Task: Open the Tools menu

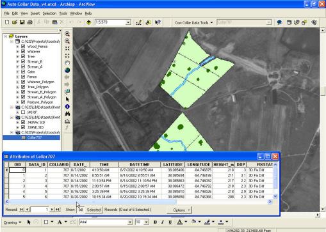Action: pos(63,13)
